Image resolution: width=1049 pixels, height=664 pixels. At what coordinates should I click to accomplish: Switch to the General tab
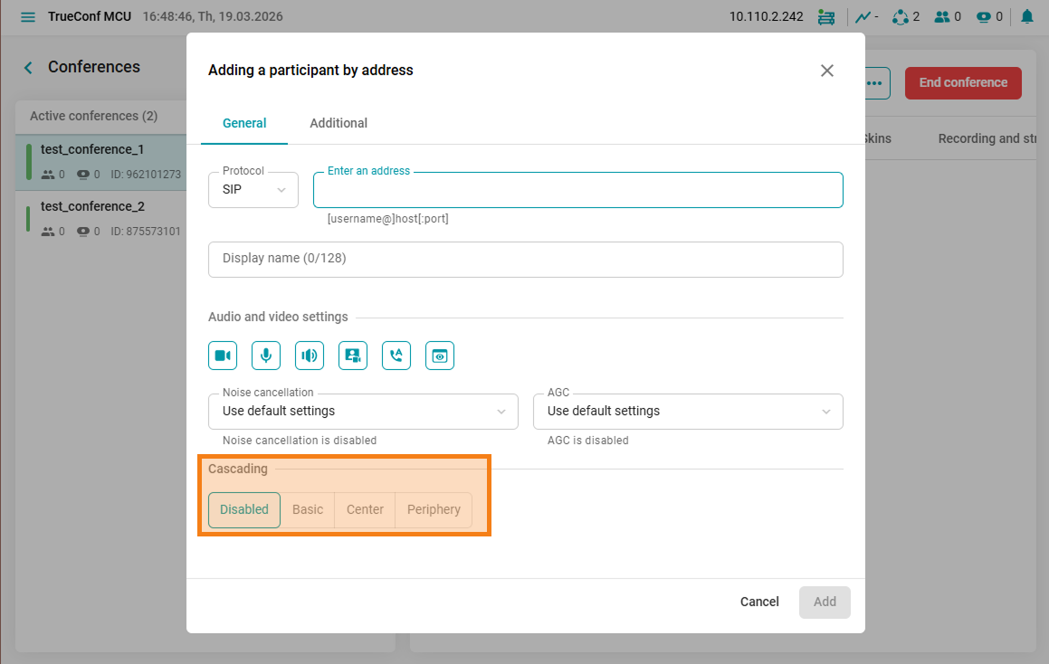point(244,123)
